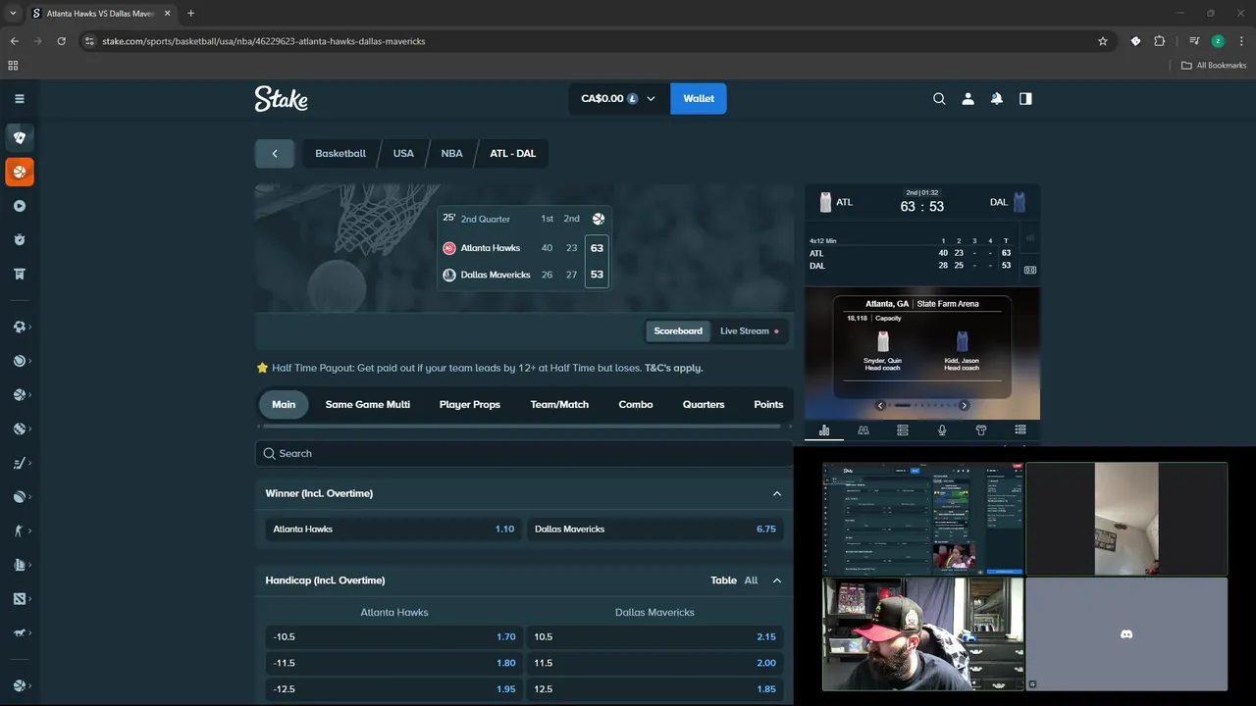Open Live events play icon in sidebar
This screenshot has width=1256, height=706.
point(19,206)
